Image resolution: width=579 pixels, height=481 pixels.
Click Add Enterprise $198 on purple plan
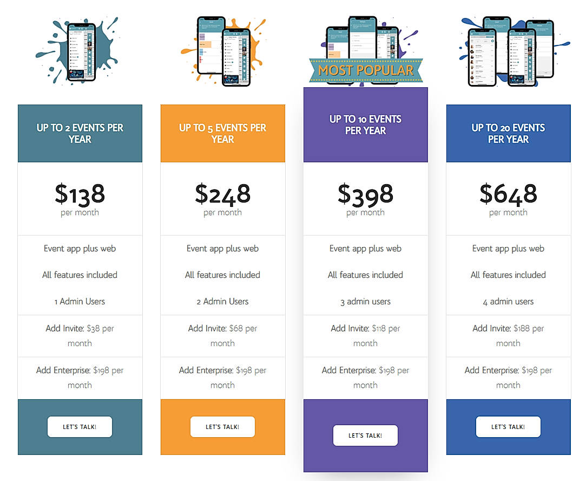pos(365,378)
